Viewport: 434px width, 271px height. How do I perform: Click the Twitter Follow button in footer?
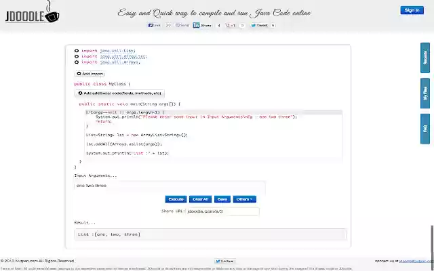click(224, 261)
